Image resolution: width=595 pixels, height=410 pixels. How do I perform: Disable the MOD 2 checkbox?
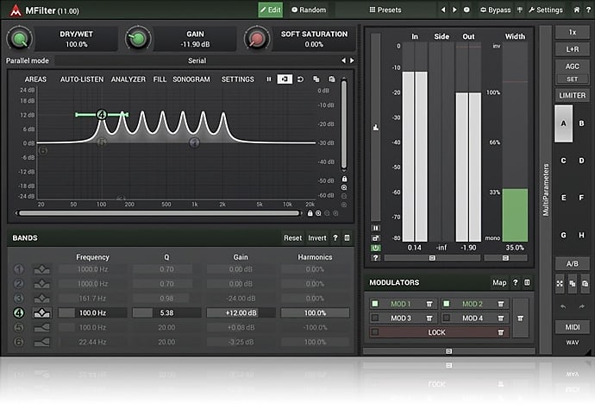pos(447,304)
